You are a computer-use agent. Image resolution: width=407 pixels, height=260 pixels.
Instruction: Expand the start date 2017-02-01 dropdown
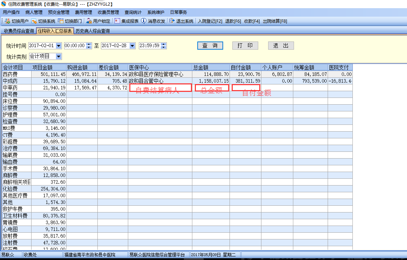click(x=59, y=46)
